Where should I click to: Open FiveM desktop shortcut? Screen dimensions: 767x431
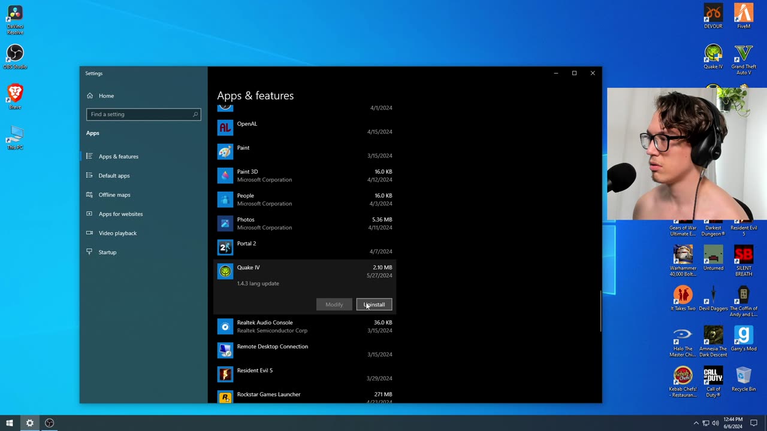tap(744, 16)
